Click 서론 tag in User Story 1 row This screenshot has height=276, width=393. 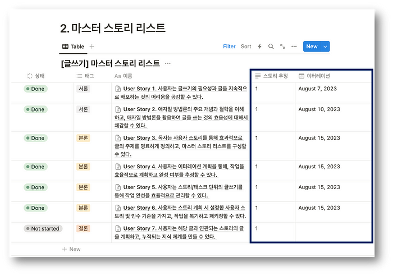tap(83, 89)
